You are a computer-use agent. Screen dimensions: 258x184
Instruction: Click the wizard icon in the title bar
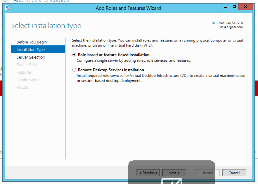(8, 8)
